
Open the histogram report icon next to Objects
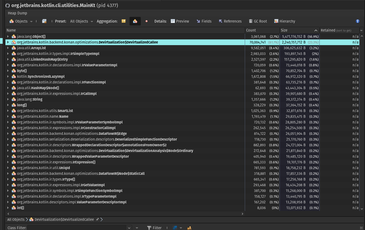[x=44, y=21]
